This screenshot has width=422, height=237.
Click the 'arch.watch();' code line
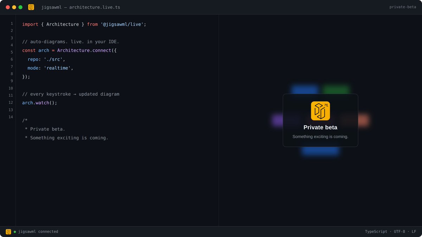pyautogui.click(x=39, y=103)
